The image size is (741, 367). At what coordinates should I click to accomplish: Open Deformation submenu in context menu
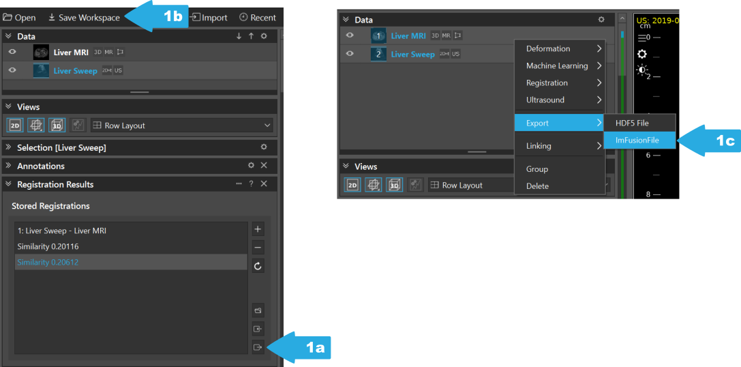tap(560, 48)
